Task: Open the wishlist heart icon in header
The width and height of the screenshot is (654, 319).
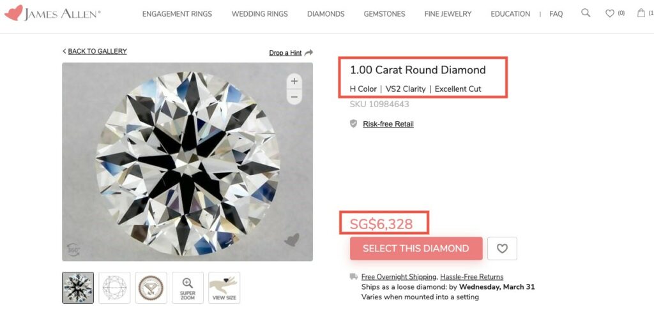Action: point(610,13)
